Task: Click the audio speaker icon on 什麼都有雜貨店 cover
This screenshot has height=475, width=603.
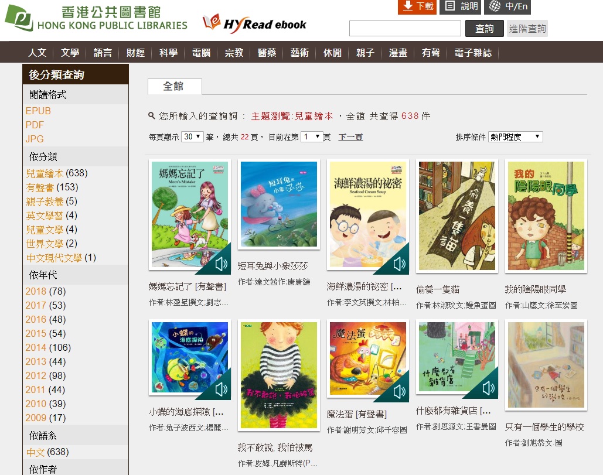Action: (x=488, y=388)
